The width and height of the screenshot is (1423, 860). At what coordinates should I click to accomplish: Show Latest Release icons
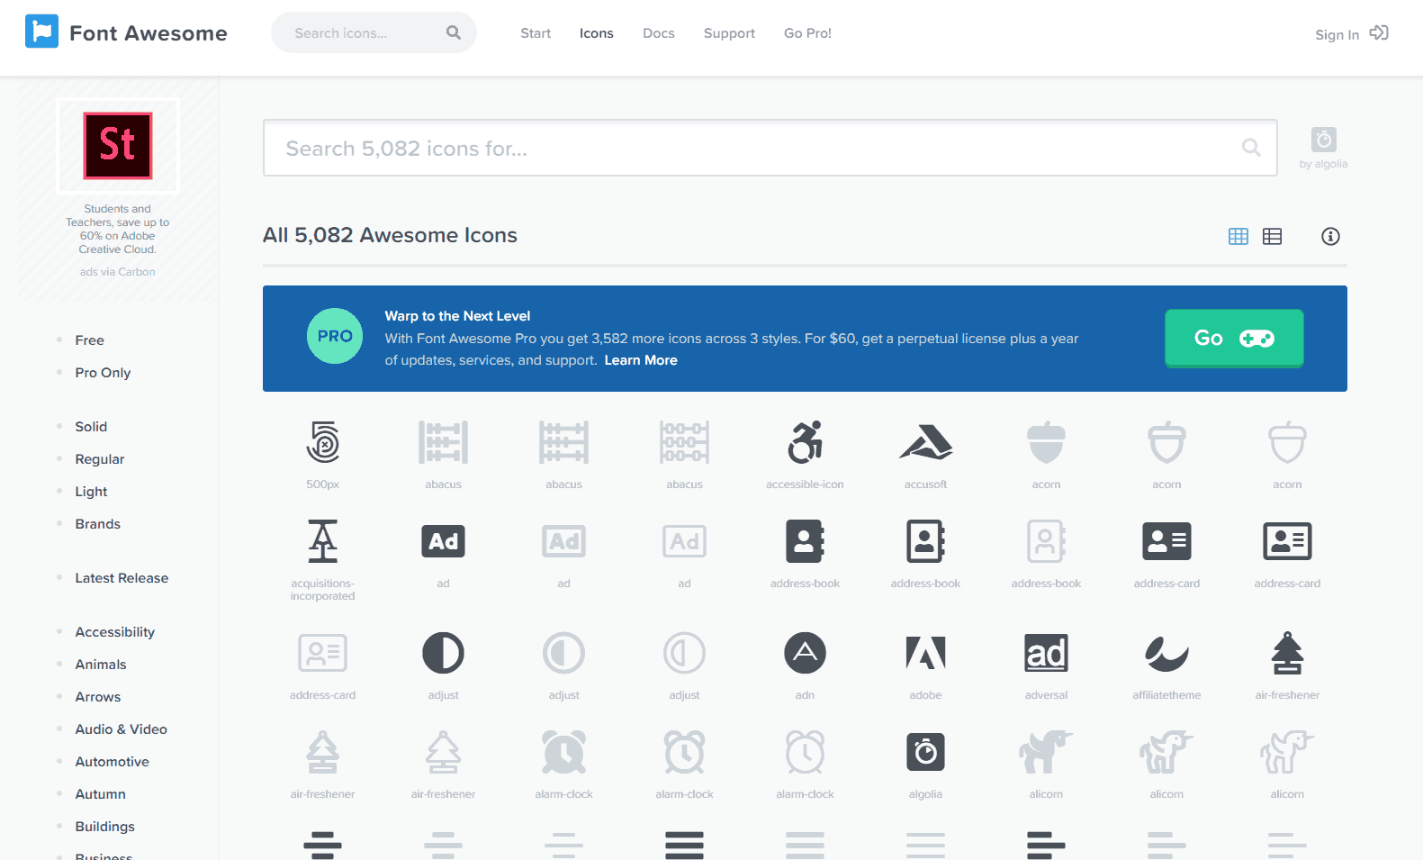click(x=122, y=578)
